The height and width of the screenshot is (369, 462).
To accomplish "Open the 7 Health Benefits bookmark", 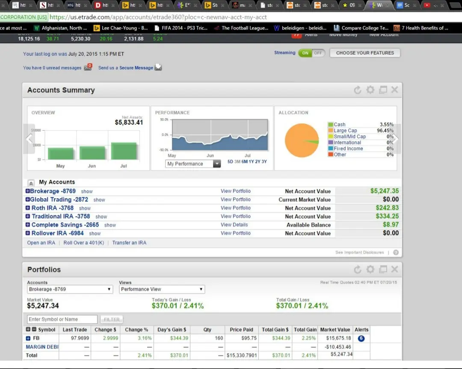I will click(x=421, y=28).
